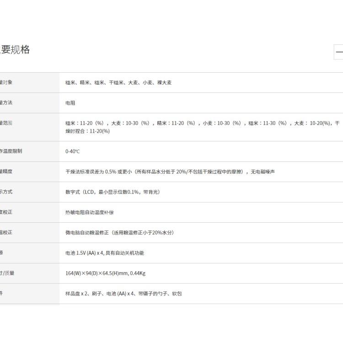Click the 电阻 value
343x343 pixels.
coord(70,103)
